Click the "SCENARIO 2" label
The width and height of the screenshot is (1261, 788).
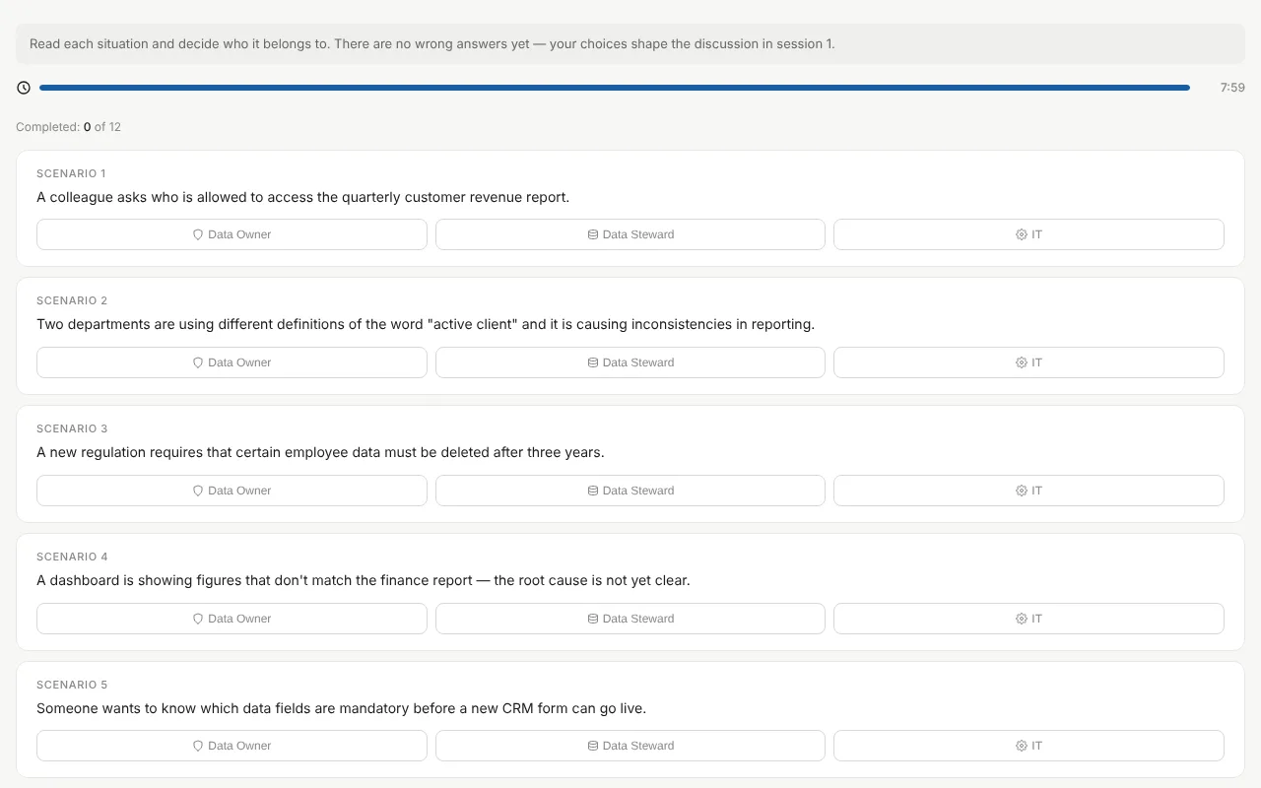click(72, 300)
